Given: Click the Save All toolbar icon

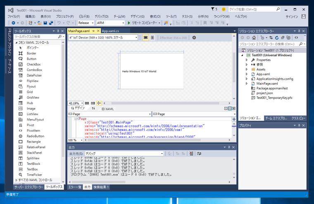Looking at the screenshot, I should 51,23.
